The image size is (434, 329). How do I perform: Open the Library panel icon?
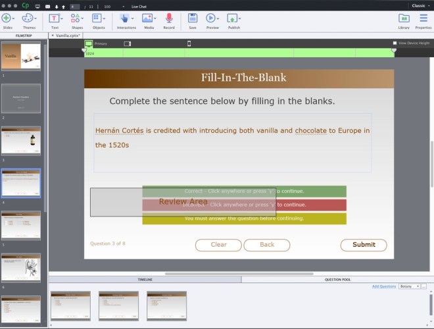pos(404,18)
